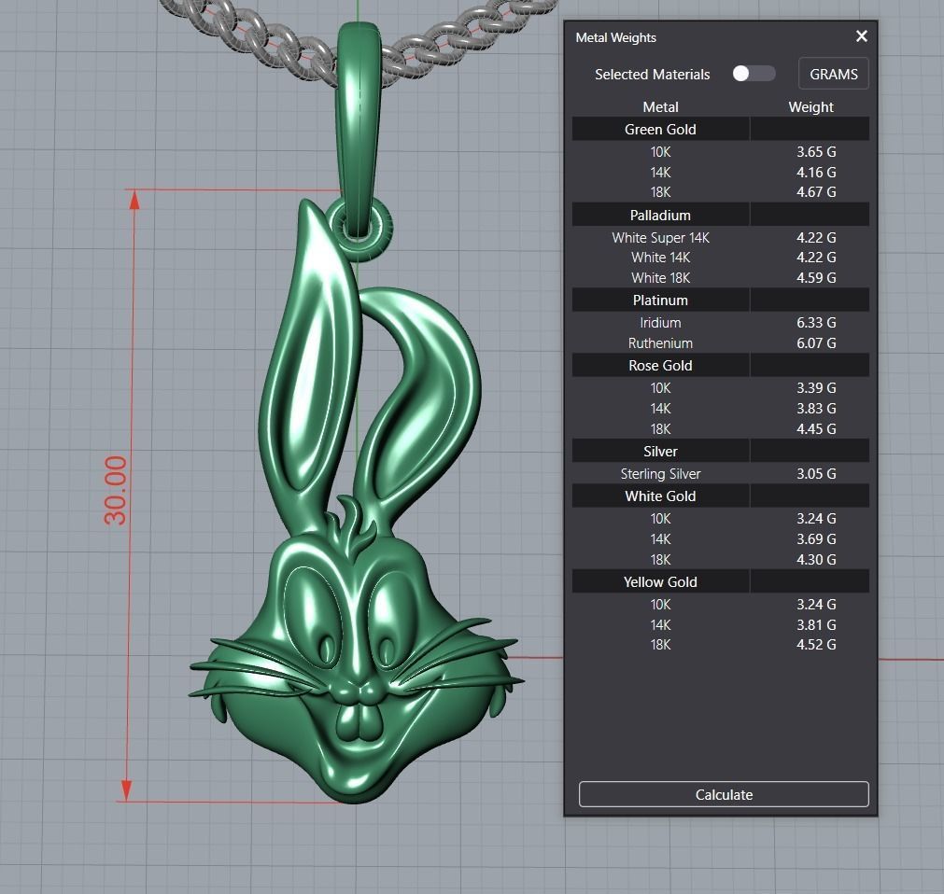Select White Gold 18K weight 4.30 G
This screenshot has height=894, width=944.
816,560
